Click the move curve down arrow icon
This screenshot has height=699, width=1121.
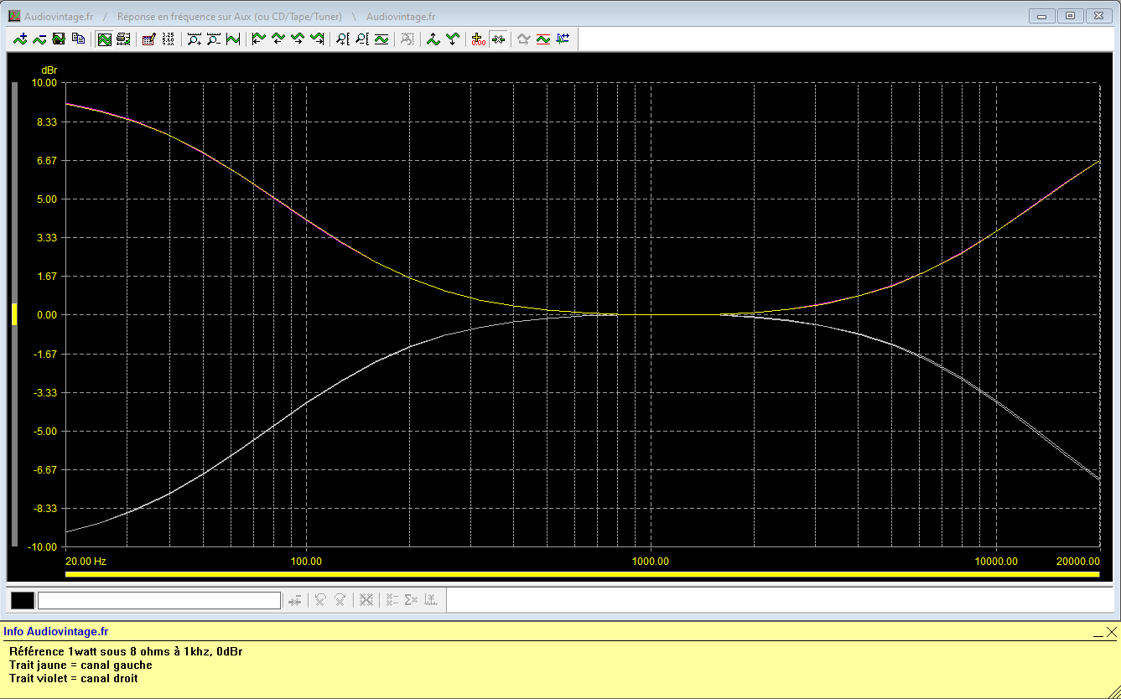452,39
